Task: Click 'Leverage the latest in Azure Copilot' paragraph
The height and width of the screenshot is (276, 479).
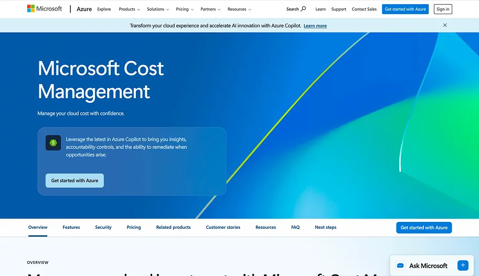Action: 126,147
